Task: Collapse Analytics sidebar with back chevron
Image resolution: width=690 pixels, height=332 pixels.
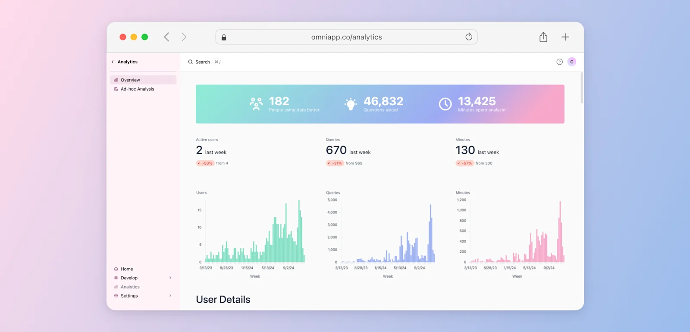Action: pyautogui.click(x=113, y=62)
